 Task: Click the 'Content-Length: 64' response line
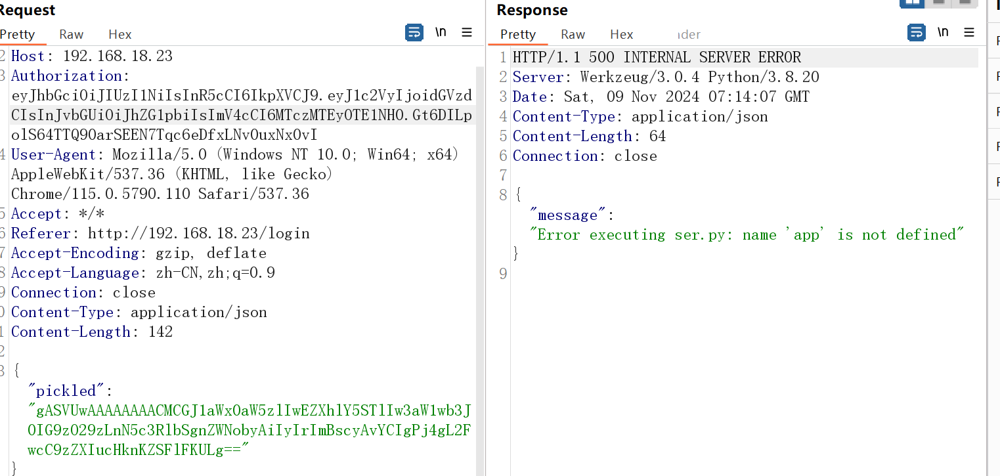(x=590, y=136)
